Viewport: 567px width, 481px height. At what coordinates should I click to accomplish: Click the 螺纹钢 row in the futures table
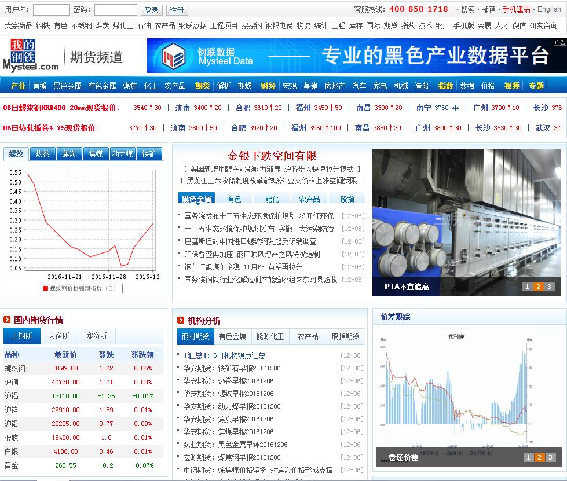pyautogui.click(x=83, y=368)
